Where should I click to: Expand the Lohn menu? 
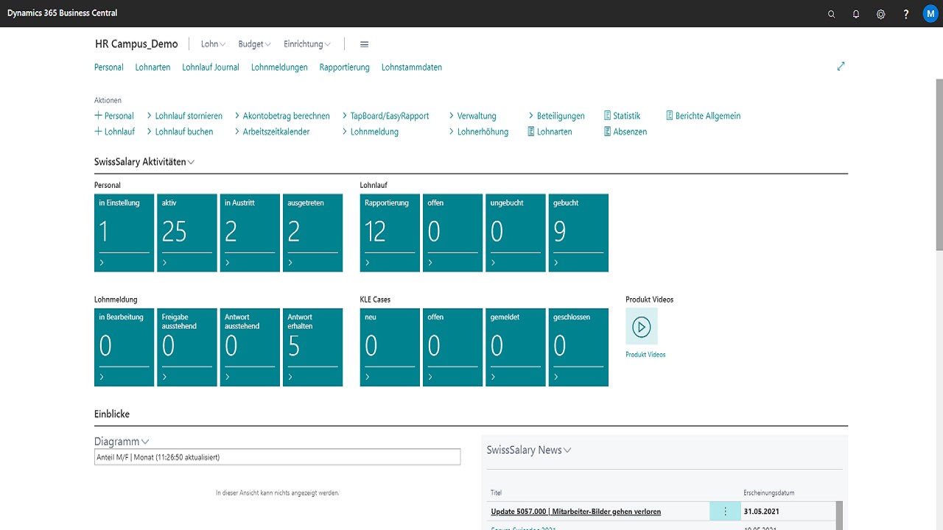pyautogui.click(x=213, y=44)
